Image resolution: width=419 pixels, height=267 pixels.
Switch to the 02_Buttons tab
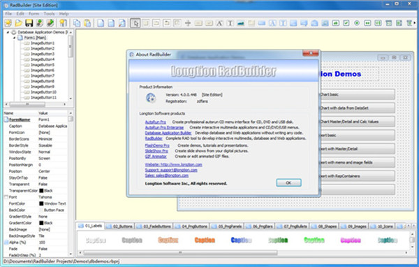tap(119, 226)
